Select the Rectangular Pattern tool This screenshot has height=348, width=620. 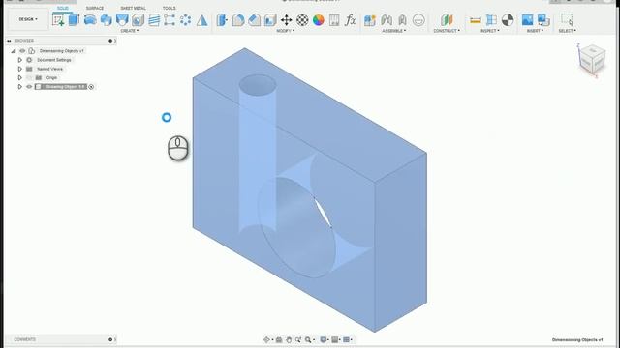(x=170, y=19)
